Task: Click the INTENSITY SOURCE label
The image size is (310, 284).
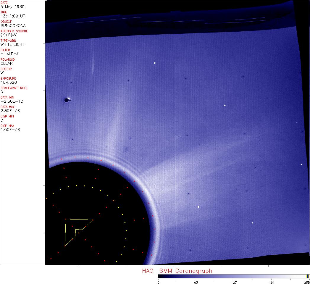Action: pos(14,31)
